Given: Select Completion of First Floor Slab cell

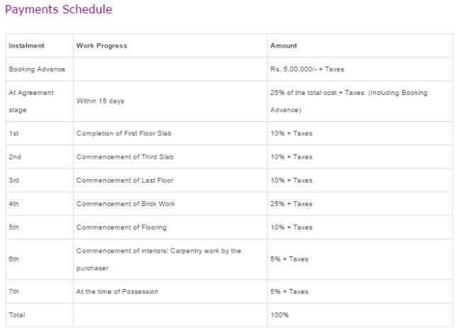Looking at the screenshot, I should click(124, 133).
